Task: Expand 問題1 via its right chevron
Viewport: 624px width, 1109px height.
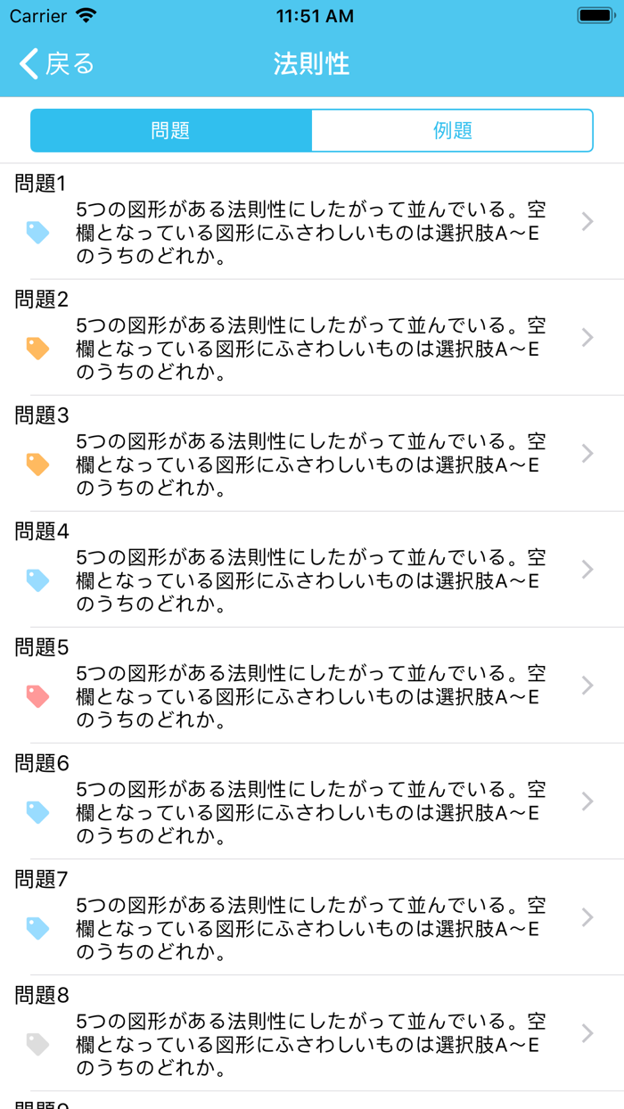Action: tap(587, 221)
